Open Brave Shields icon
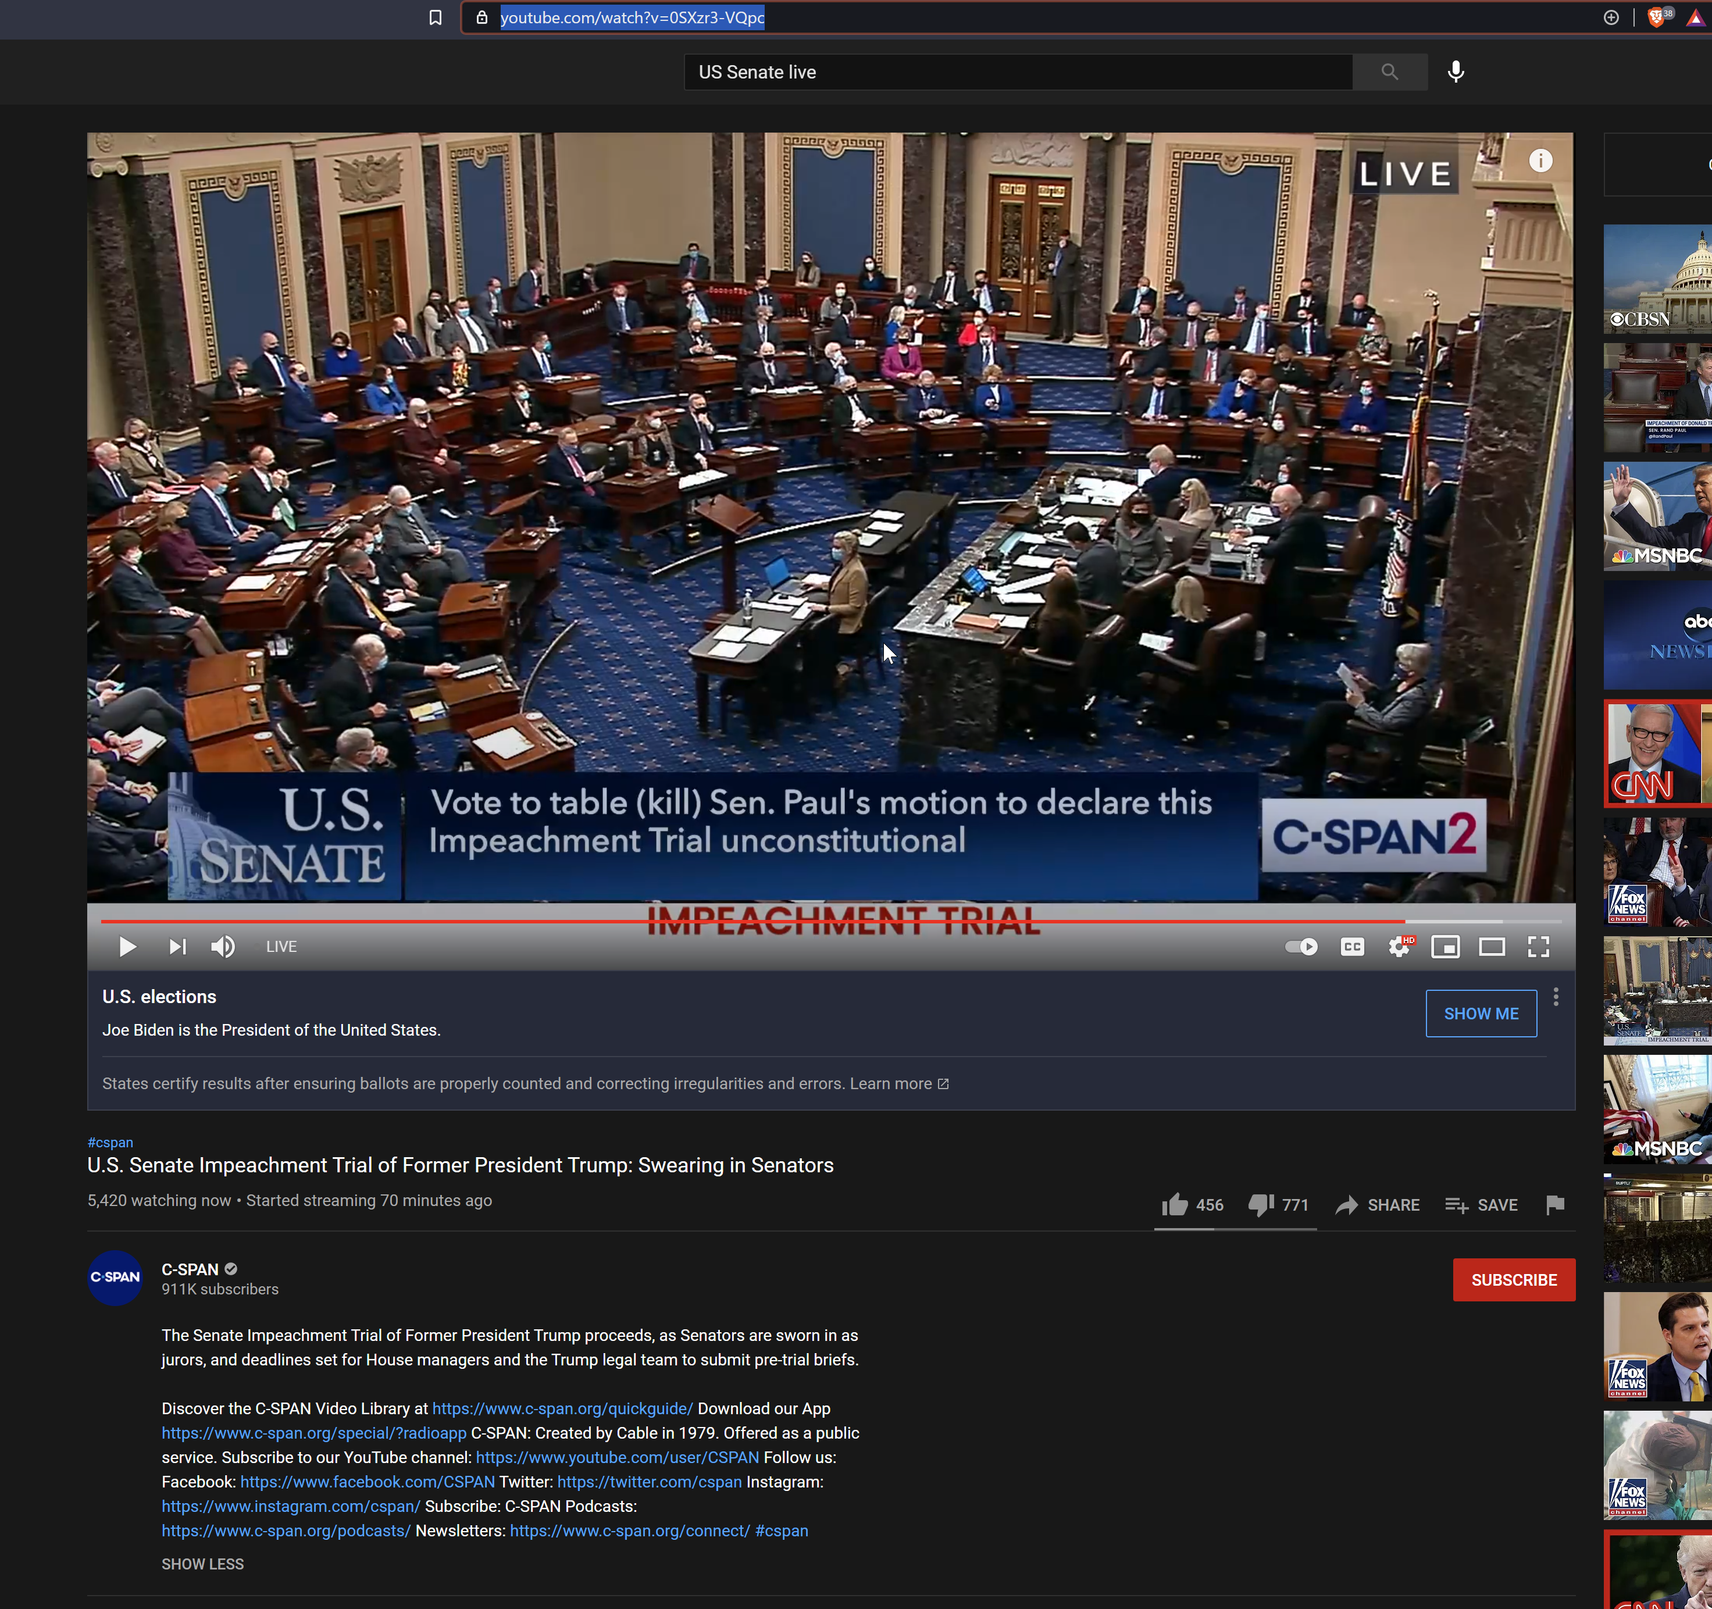The height and width of the screenshot is (1609, 1712). point(1656,17)
